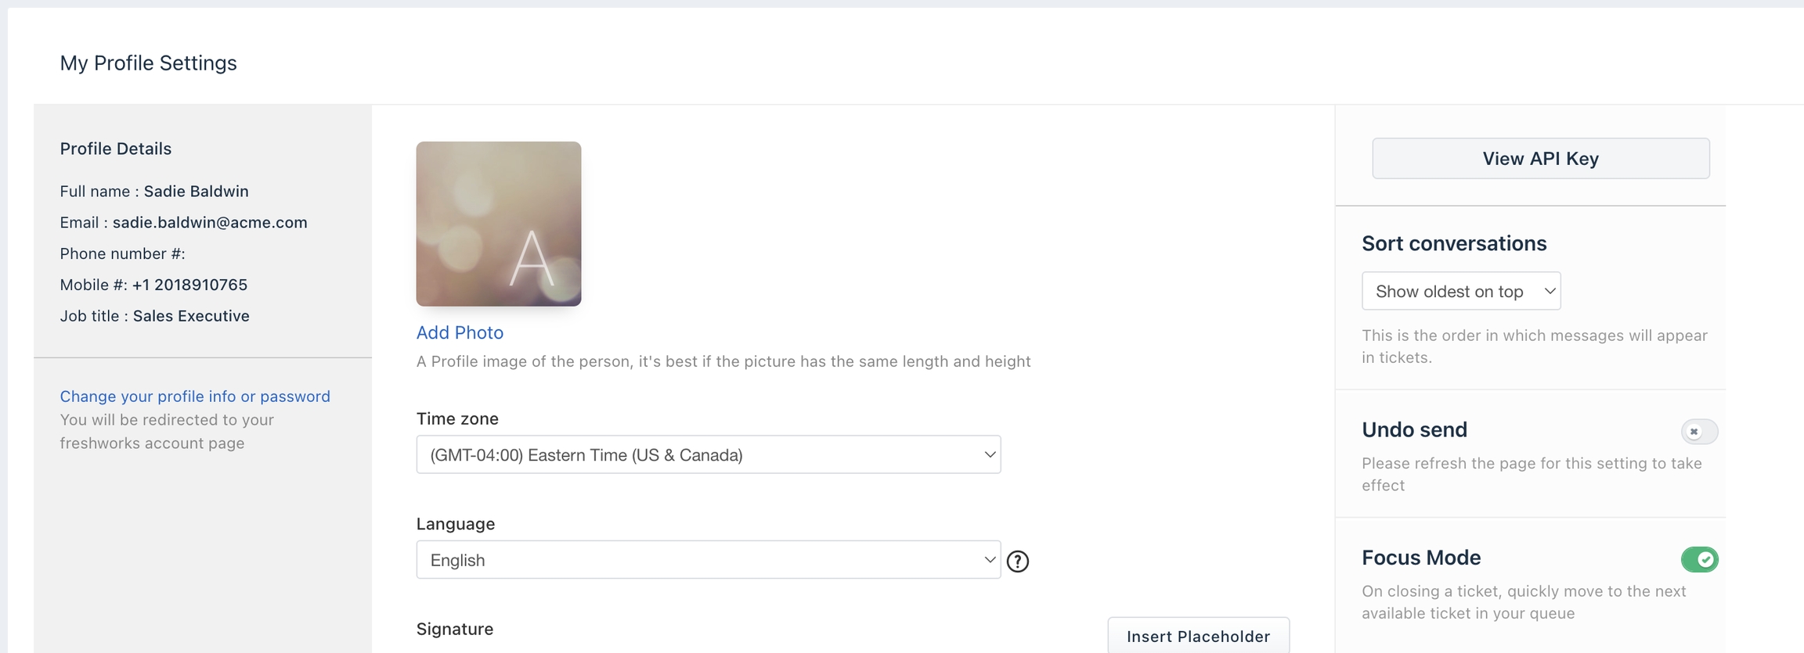The width and height of the screenshot is (1804, 653).
Task: Click the Sales Executive job title text
Action: tap(191, 316)
